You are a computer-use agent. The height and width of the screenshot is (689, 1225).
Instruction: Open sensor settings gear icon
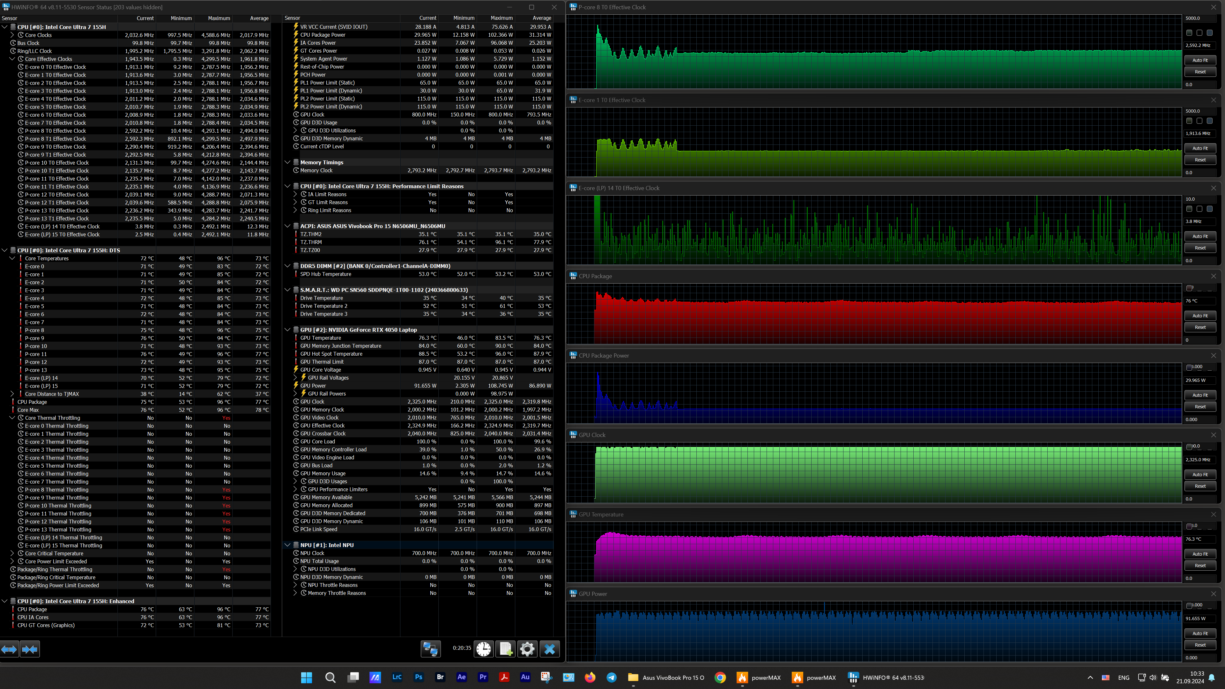click(527, 649)
